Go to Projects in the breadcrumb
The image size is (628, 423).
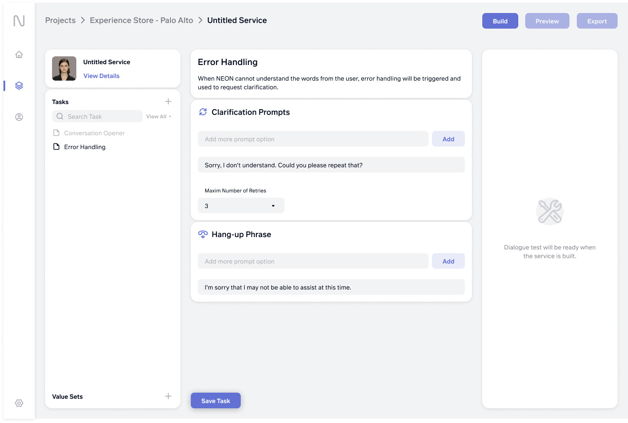60,20
